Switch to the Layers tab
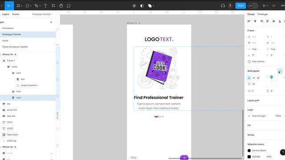This screenshot has width=285, height=160. [6, 14]
